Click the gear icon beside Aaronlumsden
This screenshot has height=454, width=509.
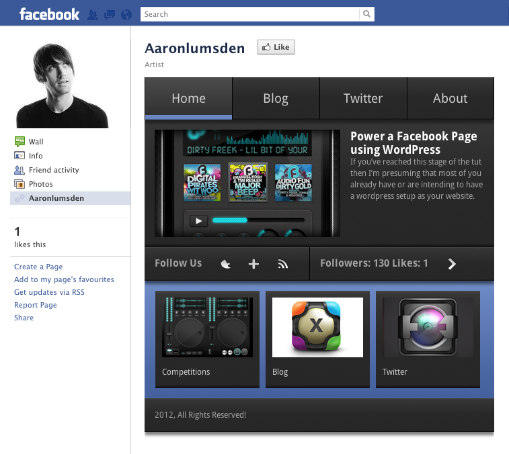point(19,198)
